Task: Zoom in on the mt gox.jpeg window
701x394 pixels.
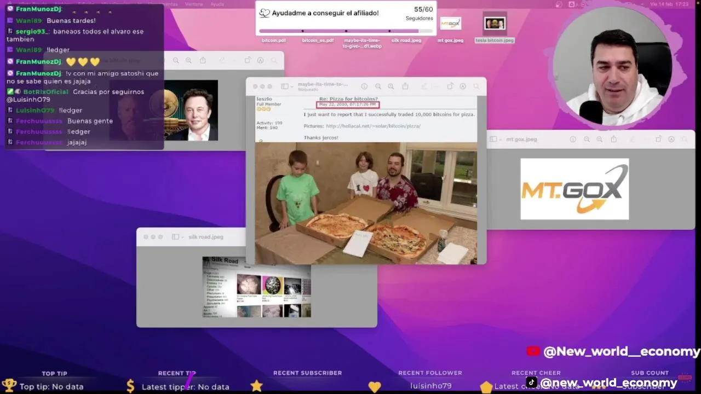Action: (x=600, y=140)
